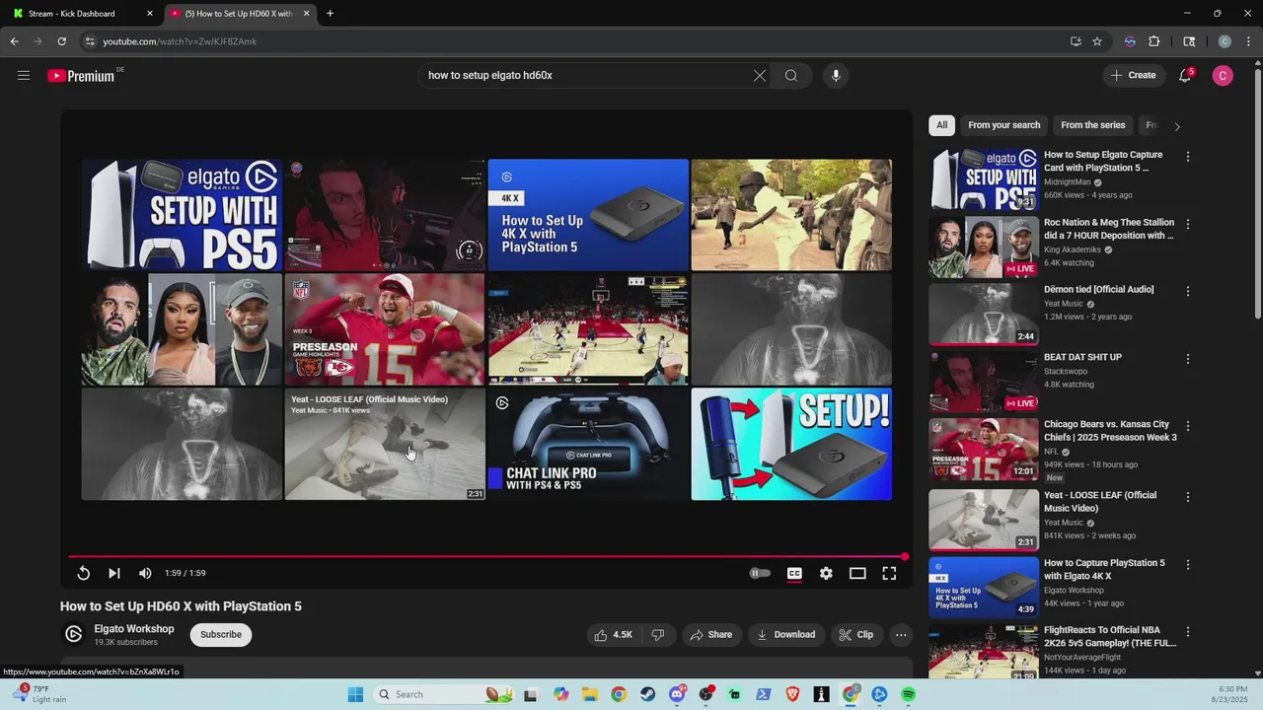Open options for BEAT DAT SHIT UP
The width and height of the screenshot is (1263, 710).
[x=1188, y=359]
